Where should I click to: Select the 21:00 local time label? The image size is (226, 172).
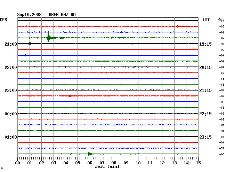click(x=11, y=44)
